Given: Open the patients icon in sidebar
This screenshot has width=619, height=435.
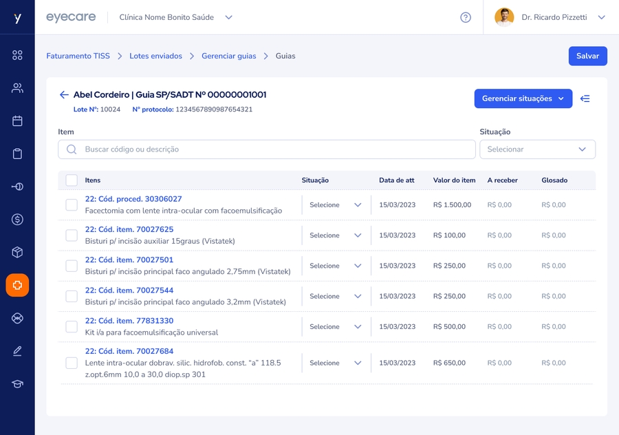Looking at the screenshot, I should pyautogui.click(x=17, y=88).
